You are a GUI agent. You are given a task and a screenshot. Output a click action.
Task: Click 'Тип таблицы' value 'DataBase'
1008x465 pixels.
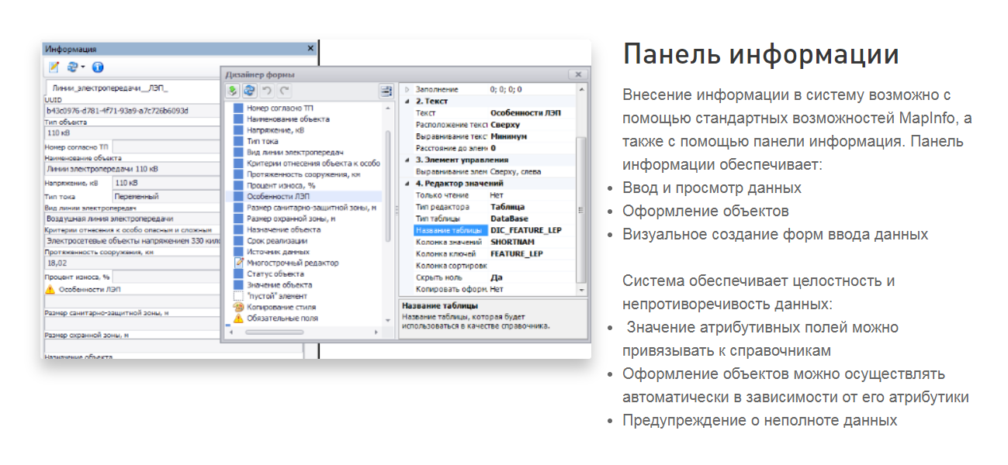[509, 219]
